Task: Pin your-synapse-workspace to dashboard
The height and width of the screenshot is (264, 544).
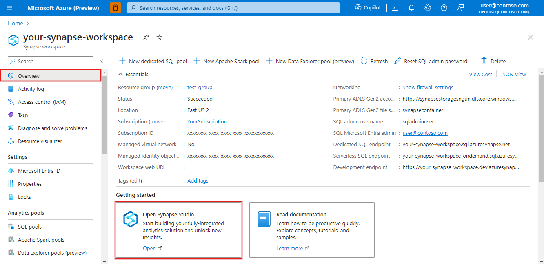Action: tap(146, 37)
